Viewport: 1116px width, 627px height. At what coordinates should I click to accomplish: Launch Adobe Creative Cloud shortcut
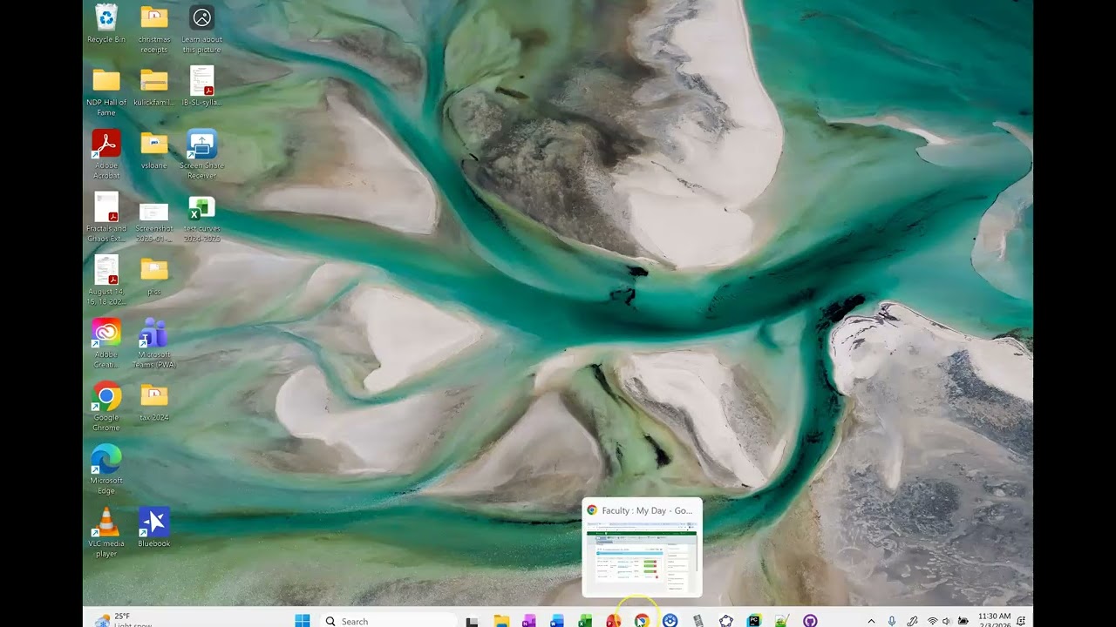106,342
